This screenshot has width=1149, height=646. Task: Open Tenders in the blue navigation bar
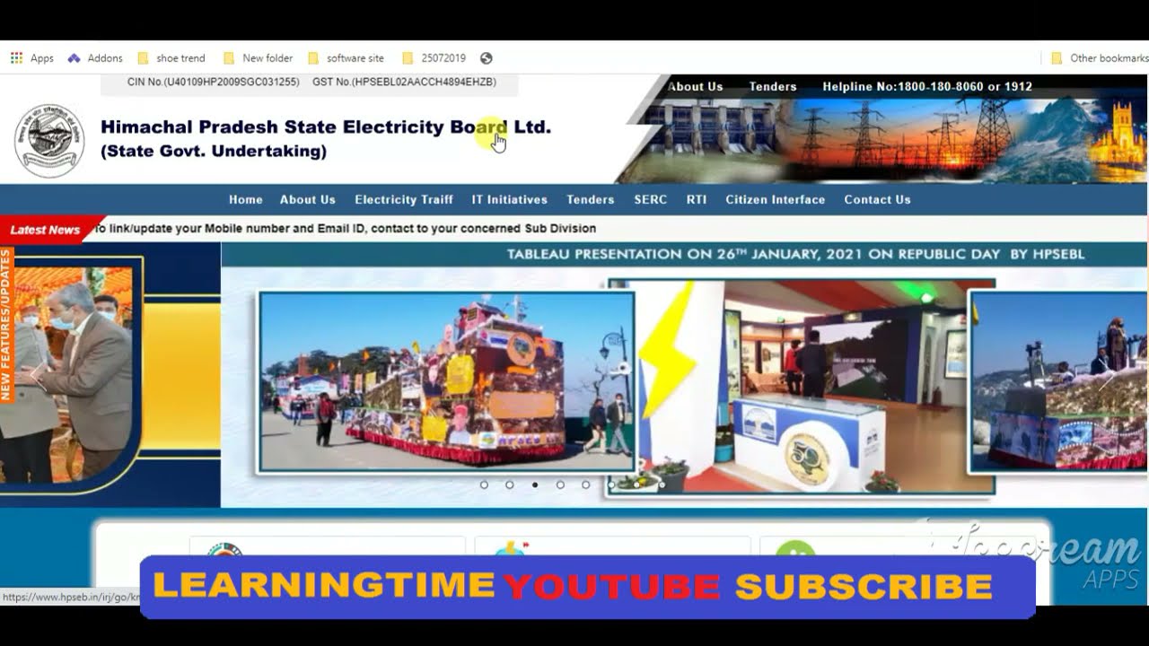tap(591, 200)
